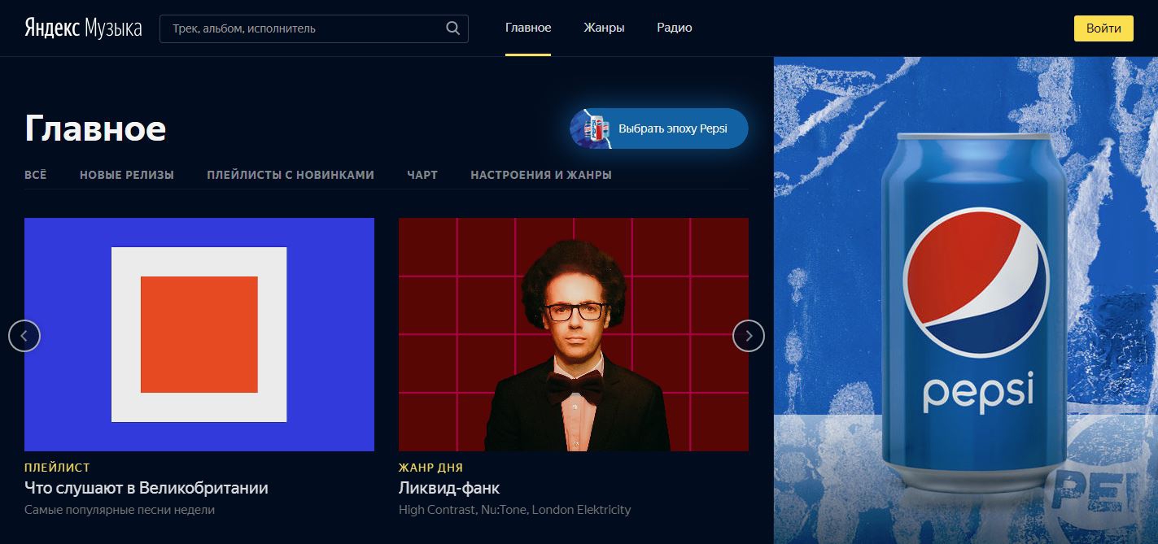The height and width of the screenshot is (544, 1158).
Task: Open the Ликвид-фанк title link
Action: click(449, 489)
